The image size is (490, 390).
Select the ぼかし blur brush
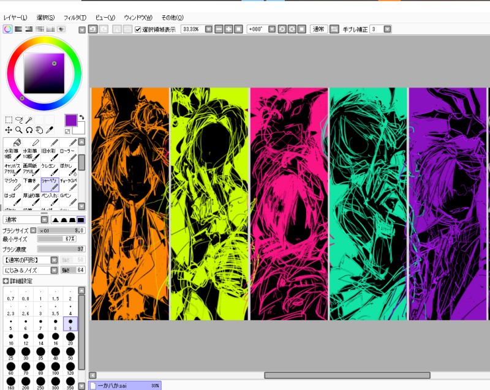tap(69, 169)
